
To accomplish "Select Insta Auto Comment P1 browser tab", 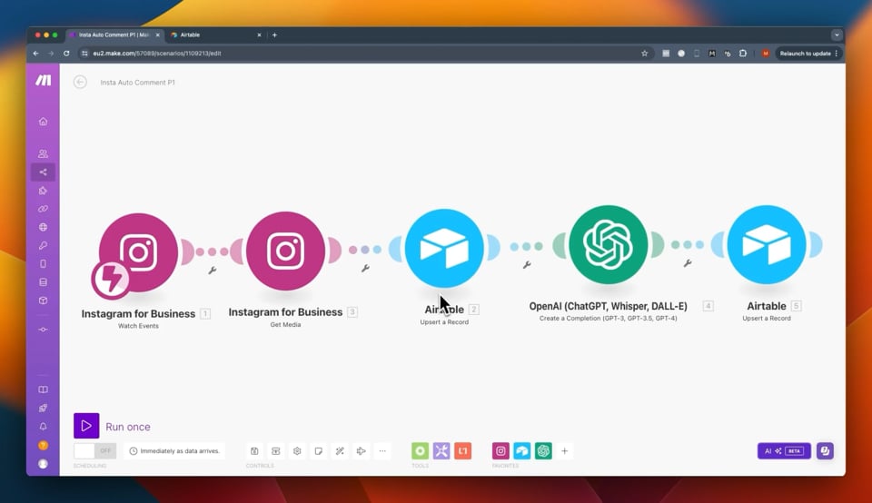I will tap(114, 35).
